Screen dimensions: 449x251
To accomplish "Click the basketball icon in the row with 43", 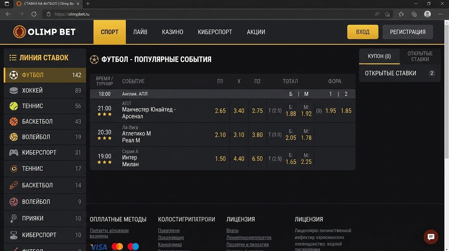I will click(x=14, y=121).
